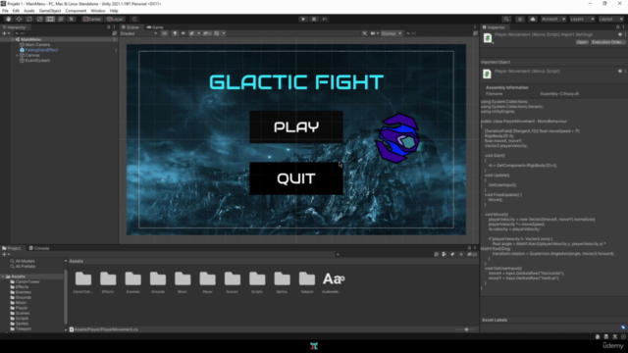Select the Project tab

pos(12,248)
